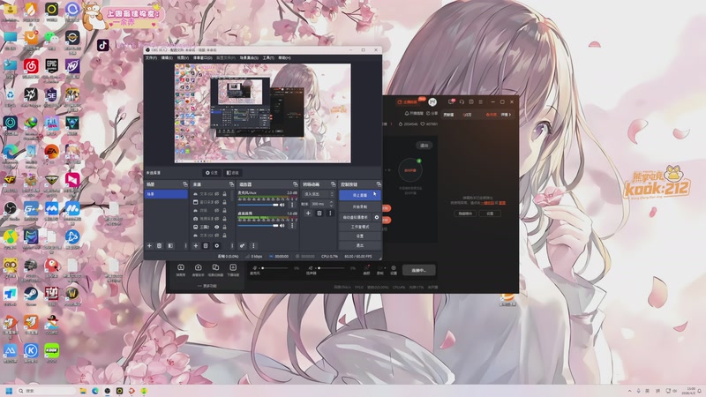Pop out the Scenes dock
This screenshot has width=706, height=397.
coord(185,184)
